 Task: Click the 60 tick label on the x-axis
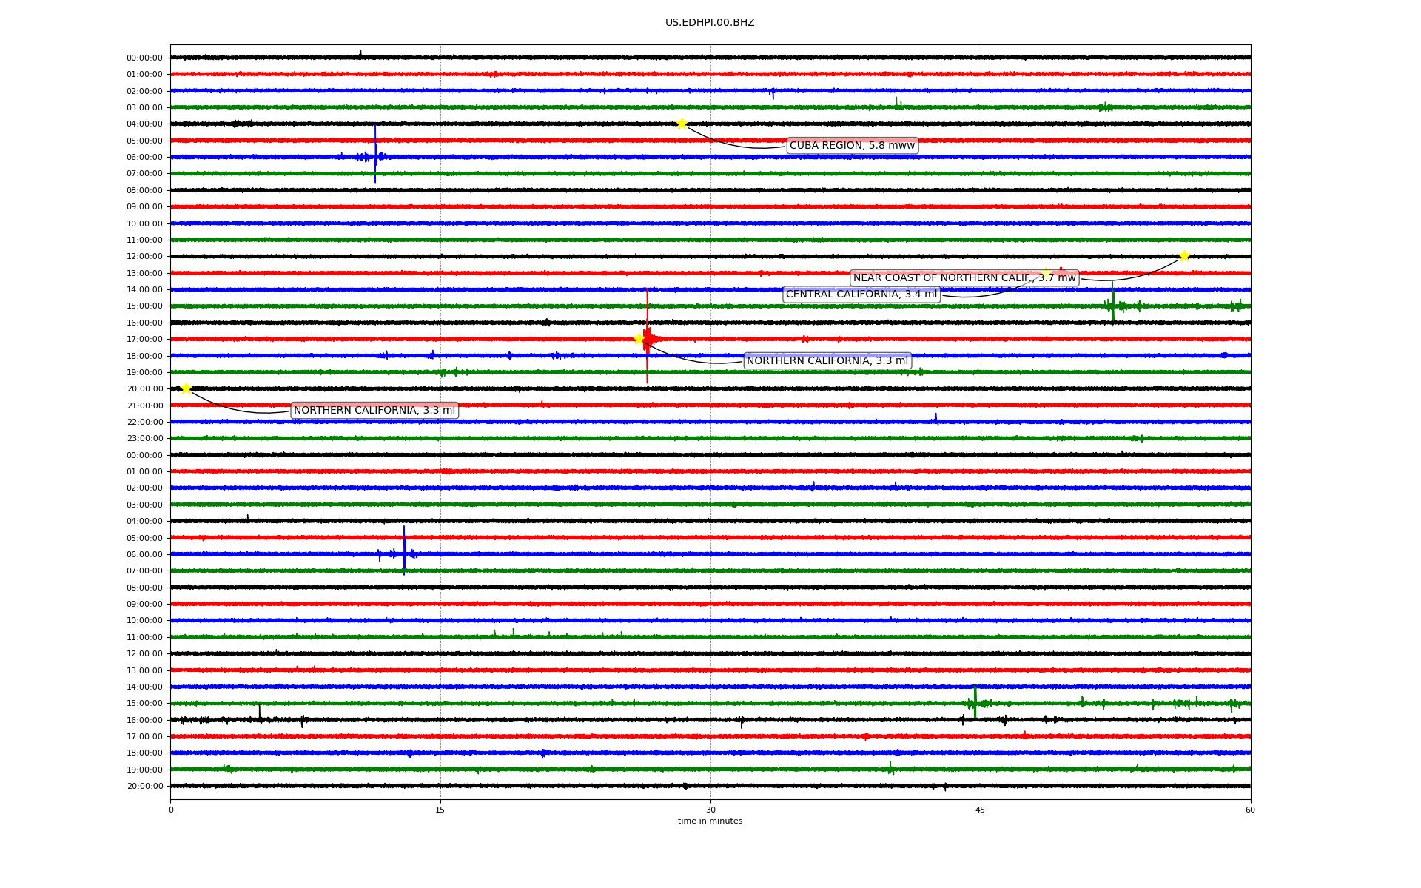pyautogui.click(x=1250, y=810)
